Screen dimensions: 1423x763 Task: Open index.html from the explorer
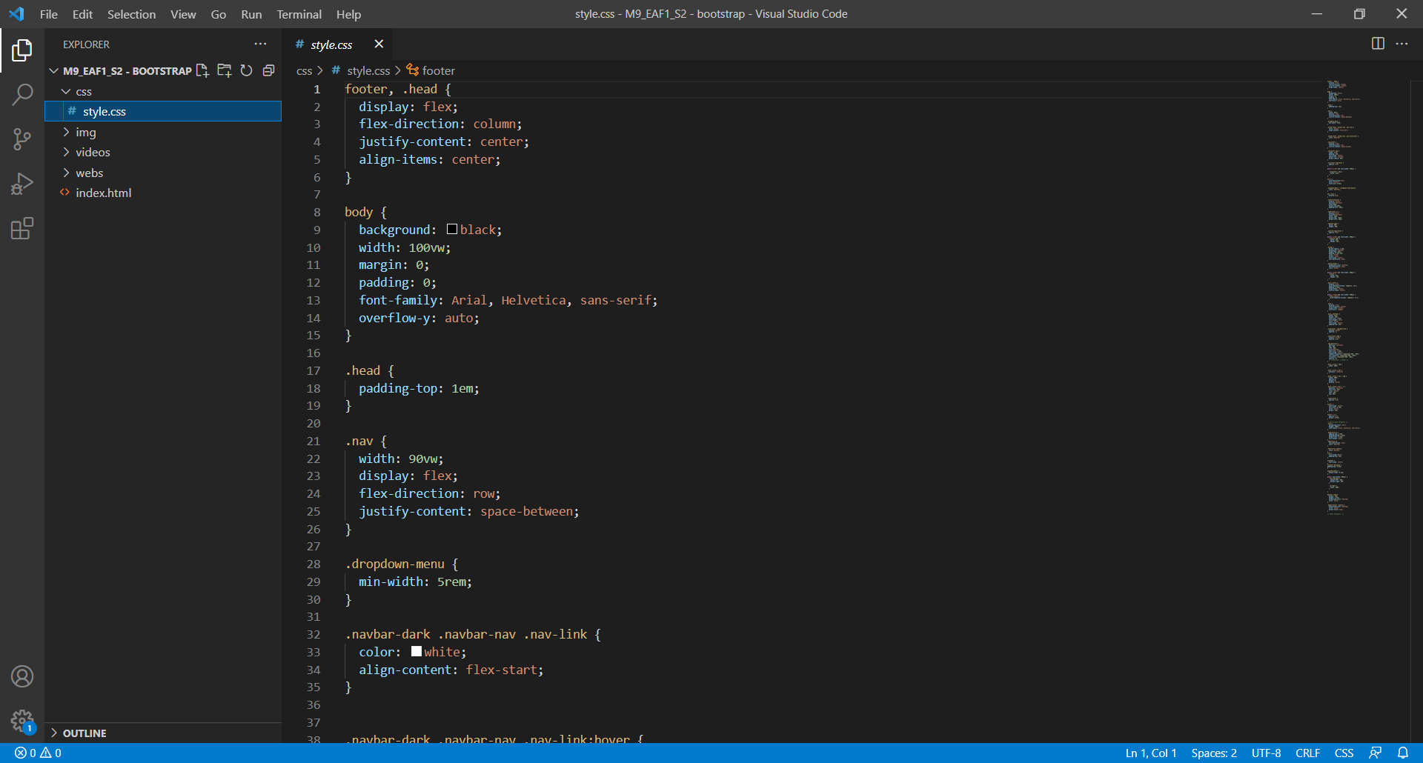click(x=103, y=193)
